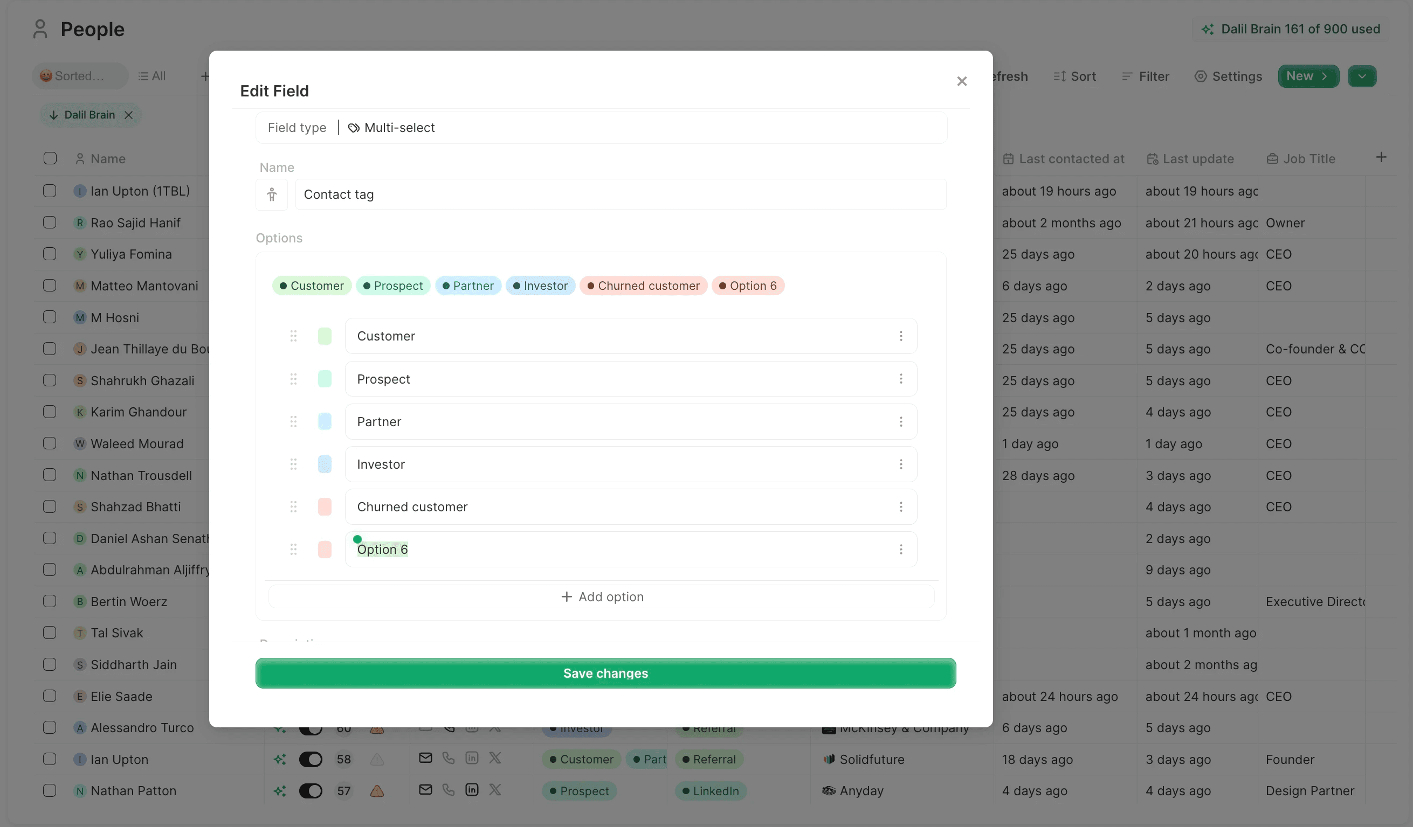Open the green dropdown next to New
This screenshot has height=827, width=1413.
[x=1362, y=76]
